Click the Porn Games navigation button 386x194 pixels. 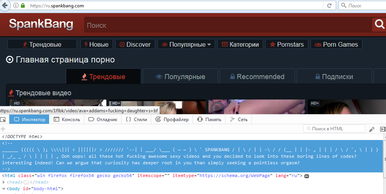point(336,44)
